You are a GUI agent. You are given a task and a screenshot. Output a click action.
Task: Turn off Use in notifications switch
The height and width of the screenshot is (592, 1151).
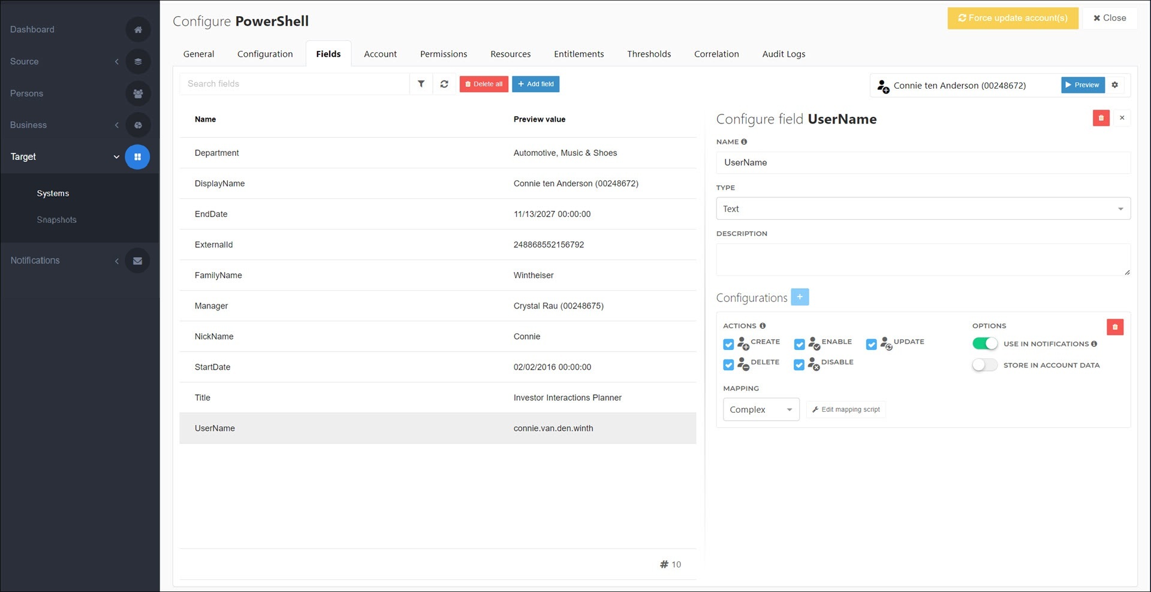[985, 344]
